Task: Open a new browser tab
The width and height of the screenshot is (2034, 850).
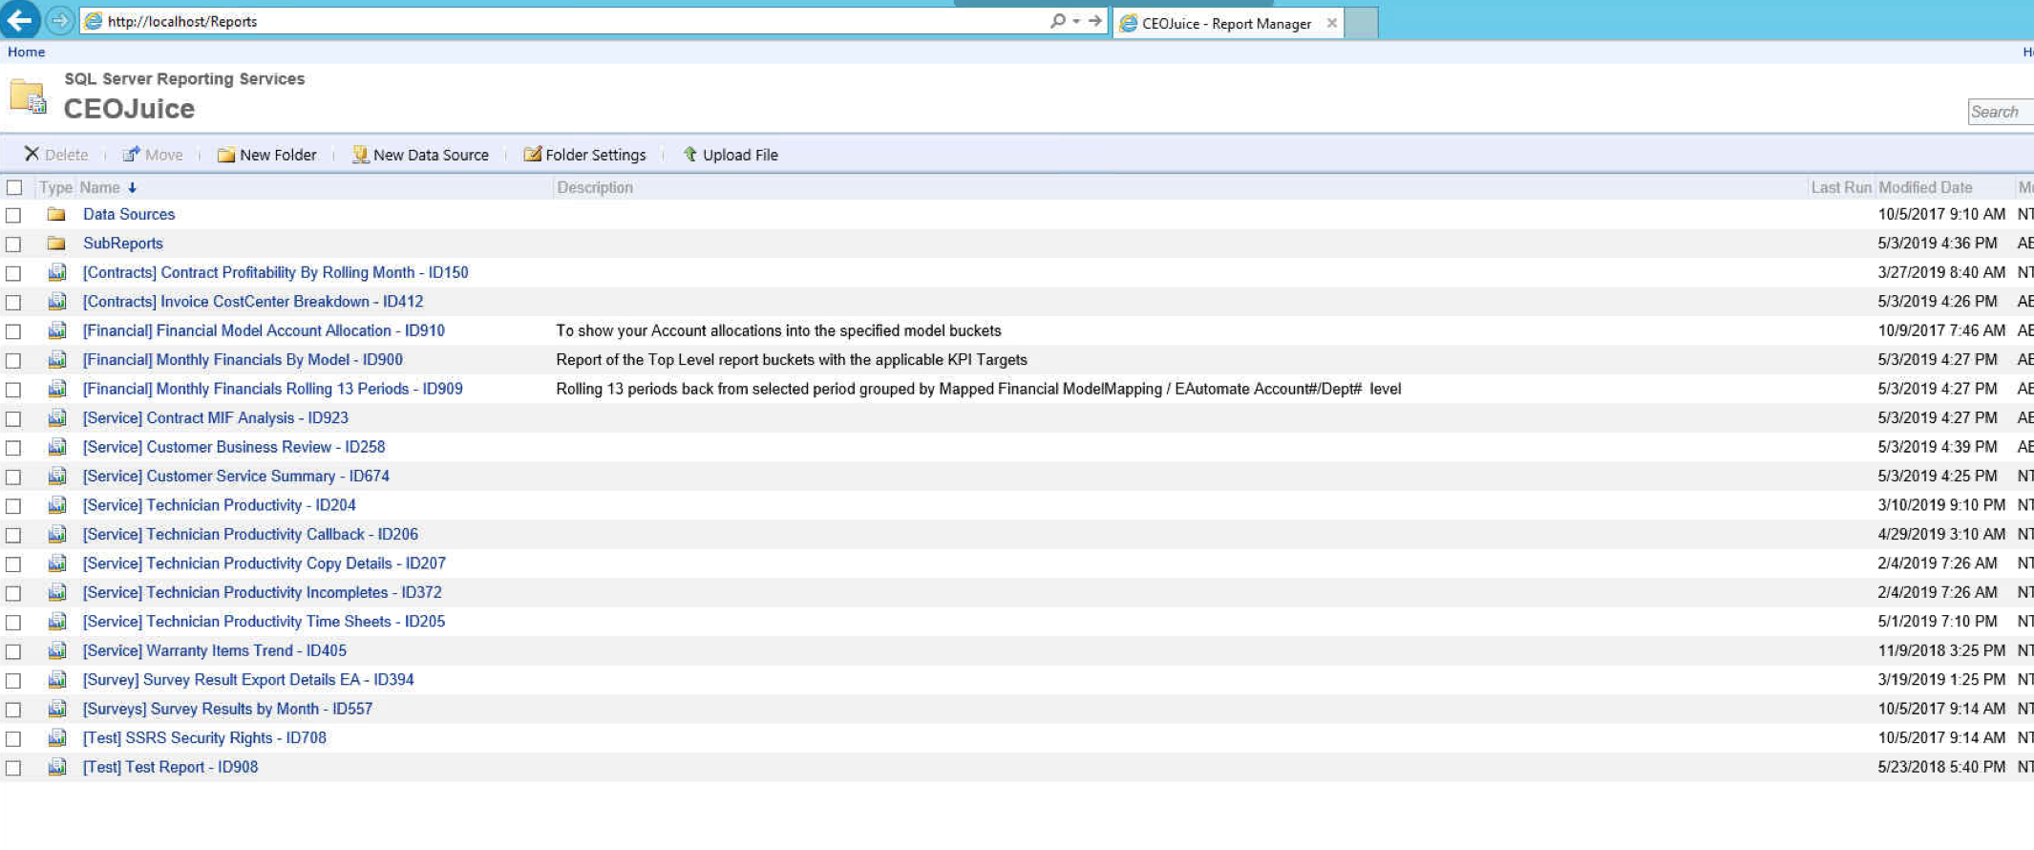Action: 1362,23
